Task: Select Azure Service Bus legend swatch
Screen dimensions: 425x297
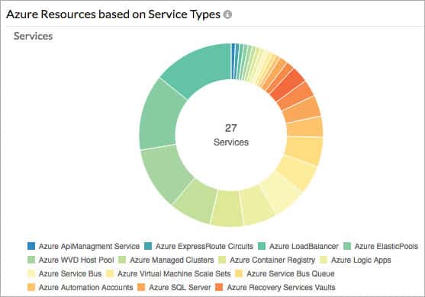Action: [31, 273]
